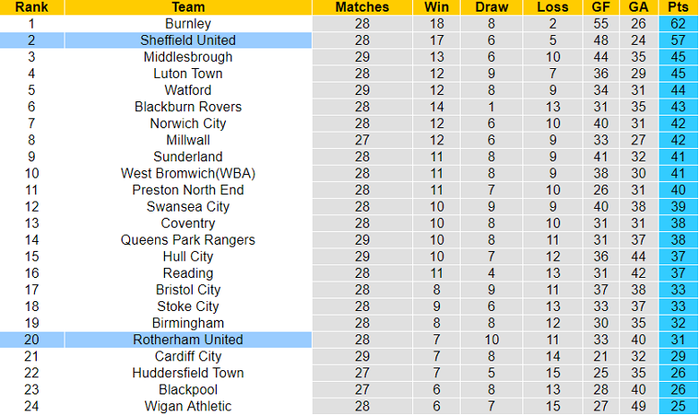Click the Rotherham United team name

188,340
